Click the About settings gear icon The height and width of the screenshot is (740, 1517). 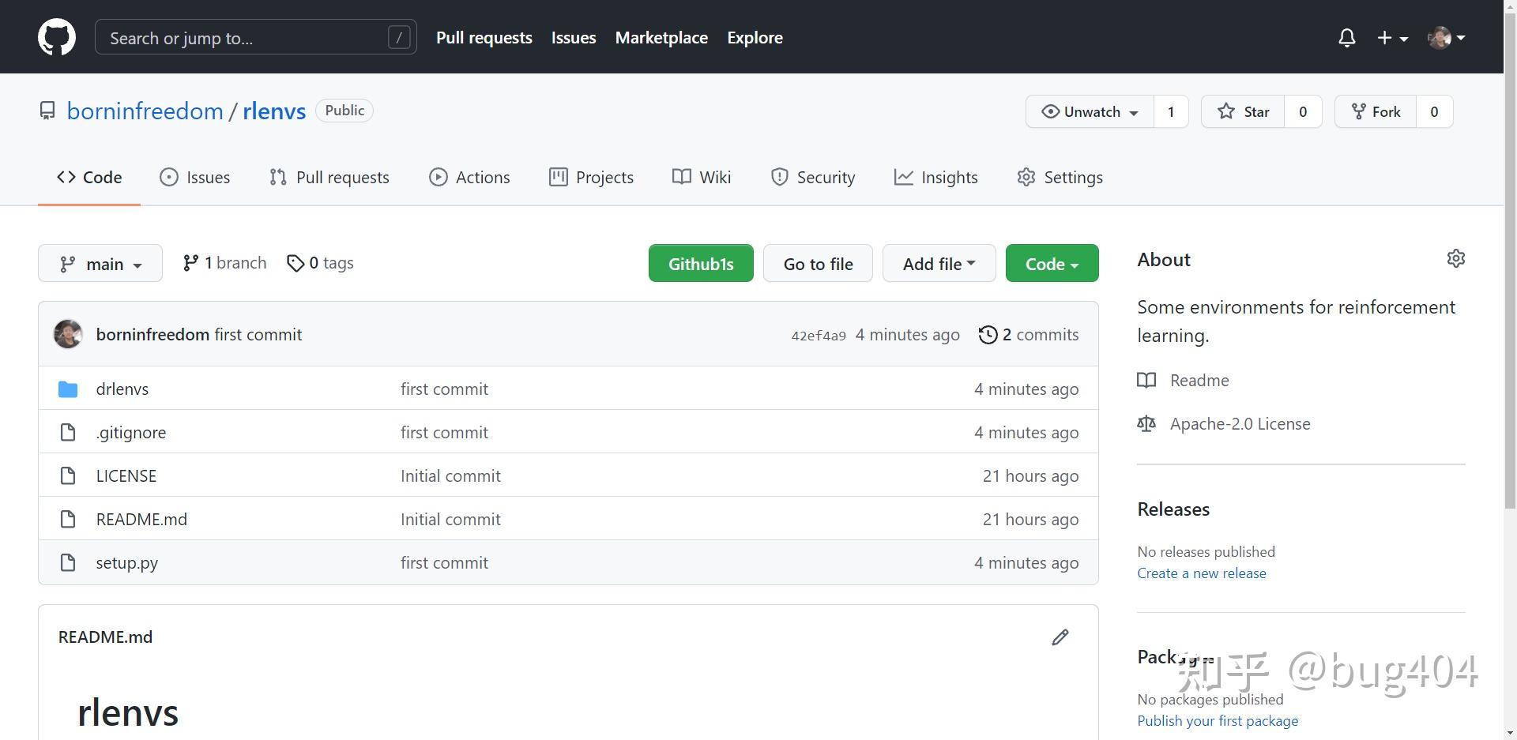coord(1456,259)
